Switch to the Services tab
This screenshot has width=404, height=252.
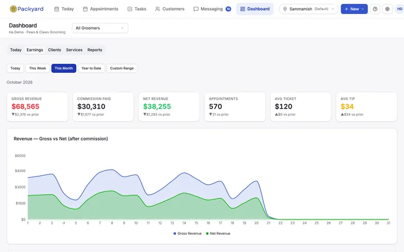(74, 50)
